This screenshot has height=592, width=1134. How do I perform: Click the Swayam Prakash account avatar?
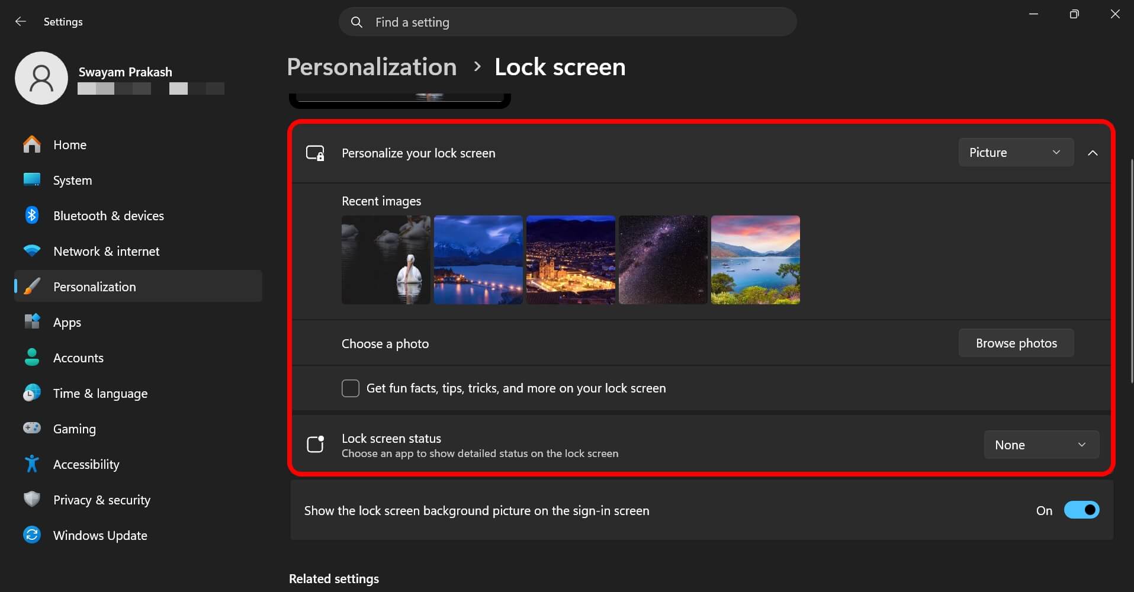point(41,78)
